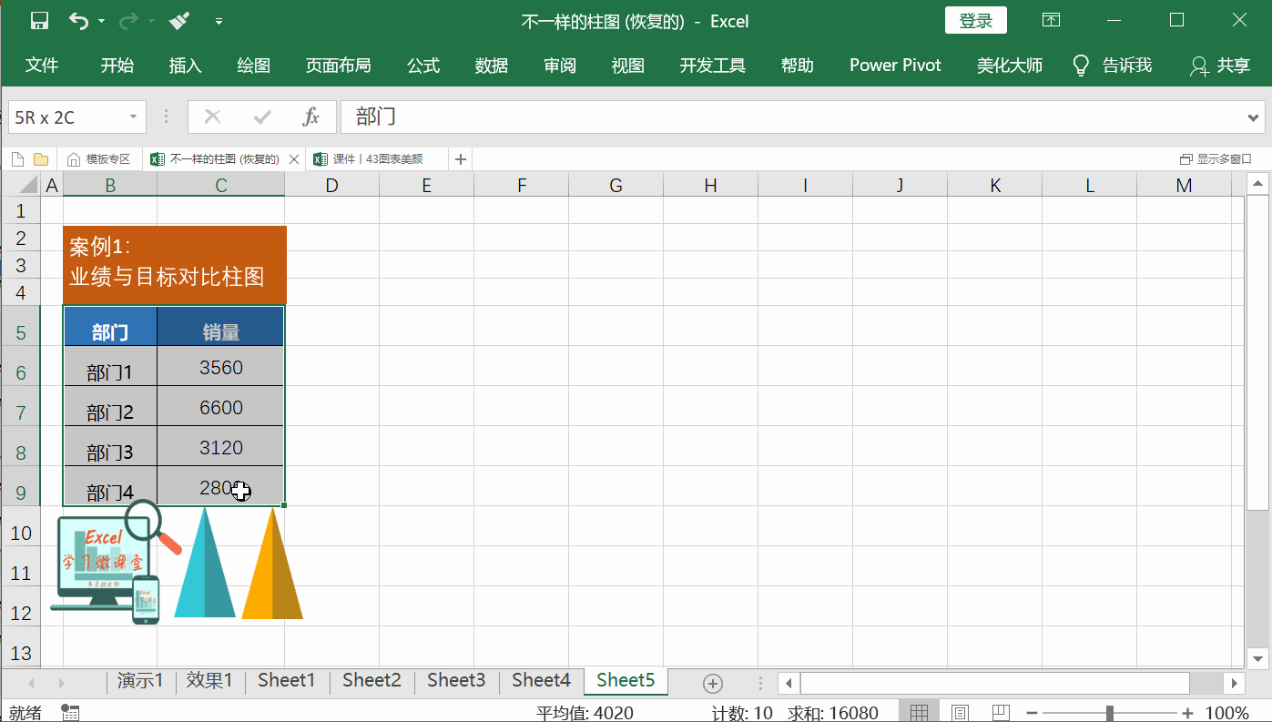Open the 视图 ribbon tab
The image size is (1272, 722).
pos(628,66)
